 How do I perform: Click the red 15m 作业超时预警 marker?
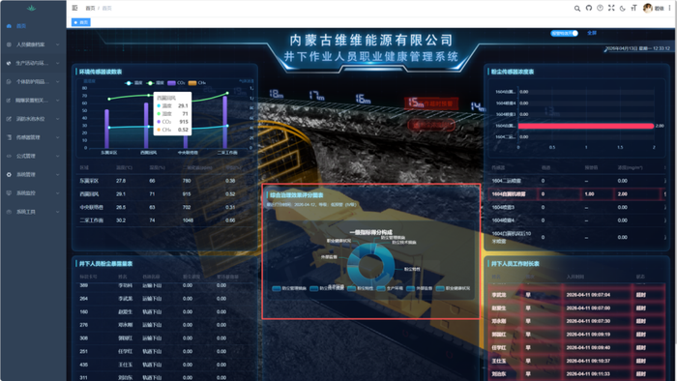point(431,103)
